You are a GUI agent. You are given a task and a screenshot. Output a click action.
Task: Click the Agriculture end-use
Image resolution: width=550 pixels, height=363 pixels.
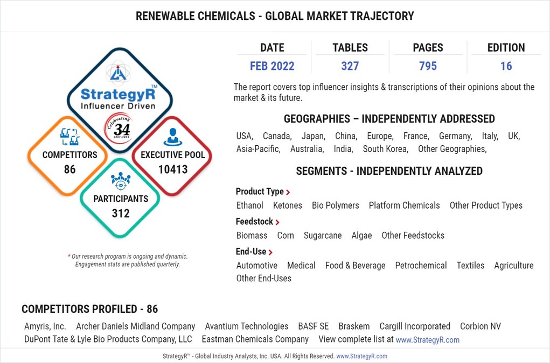pos(514,266)
